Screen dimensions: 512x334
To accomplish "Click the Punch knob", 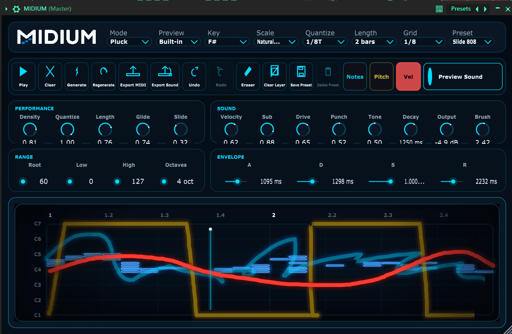I will click(x=339, y=129).
